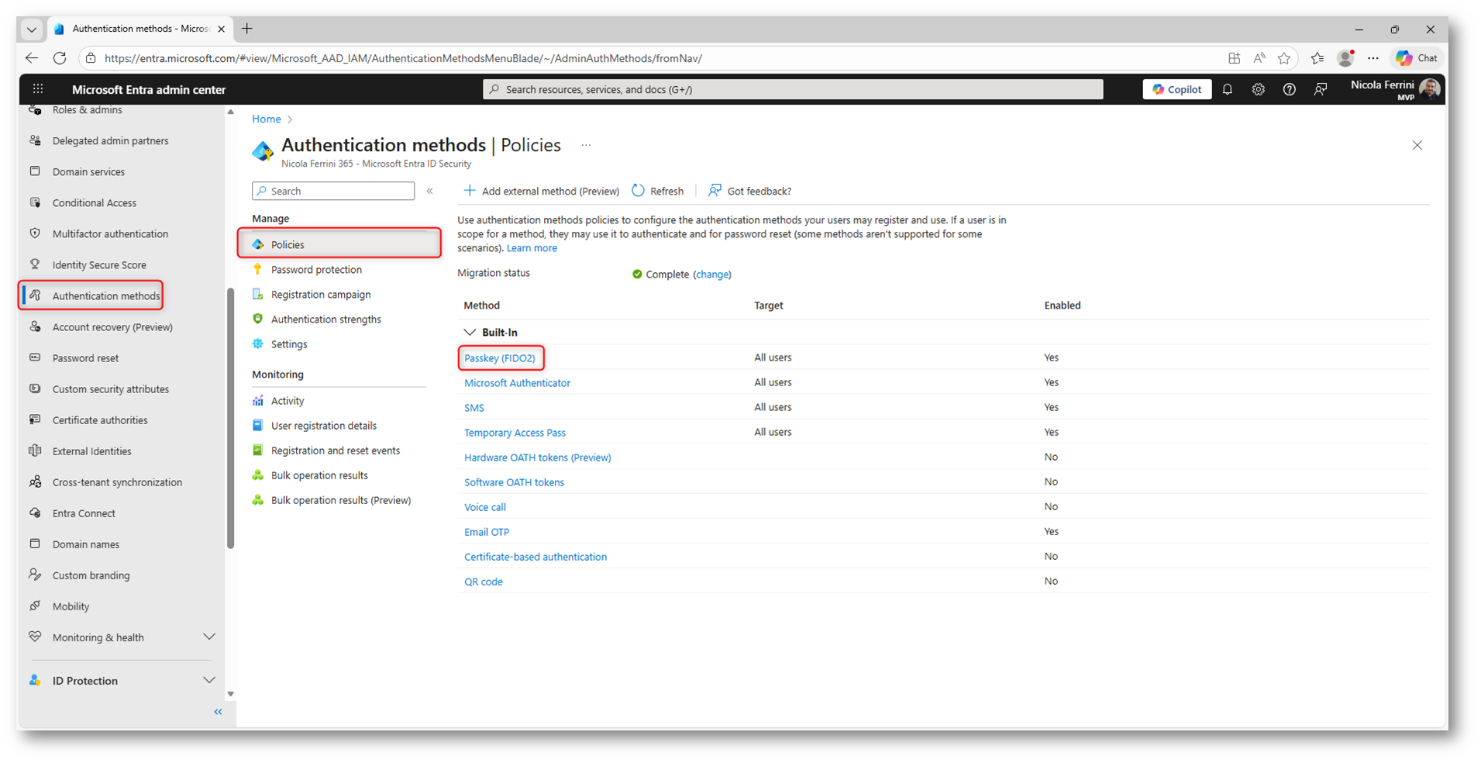1481x763 pixels.
Task: Click the left navigation vertical scrollbar
Action: (230, 419)
